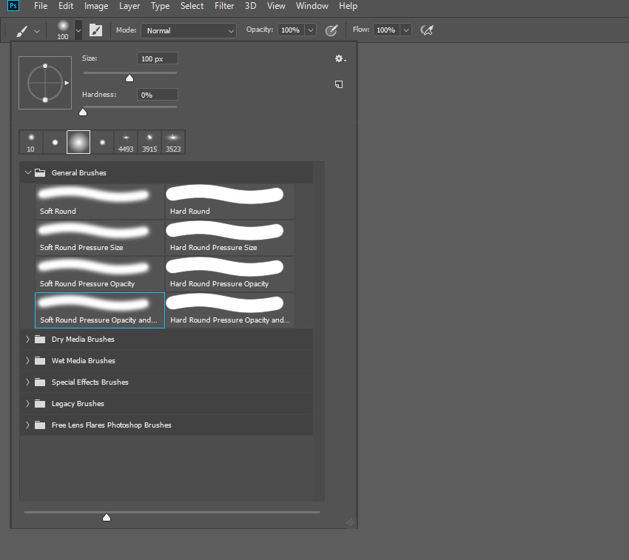Viewport: 629px width, 560px height.
Task: Click the Size slider handle
Action: click(129, 78)
